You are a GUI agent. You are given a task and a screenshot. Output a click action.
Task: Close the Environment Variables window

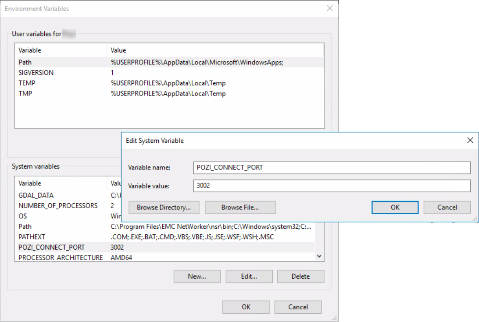[329, 9]
